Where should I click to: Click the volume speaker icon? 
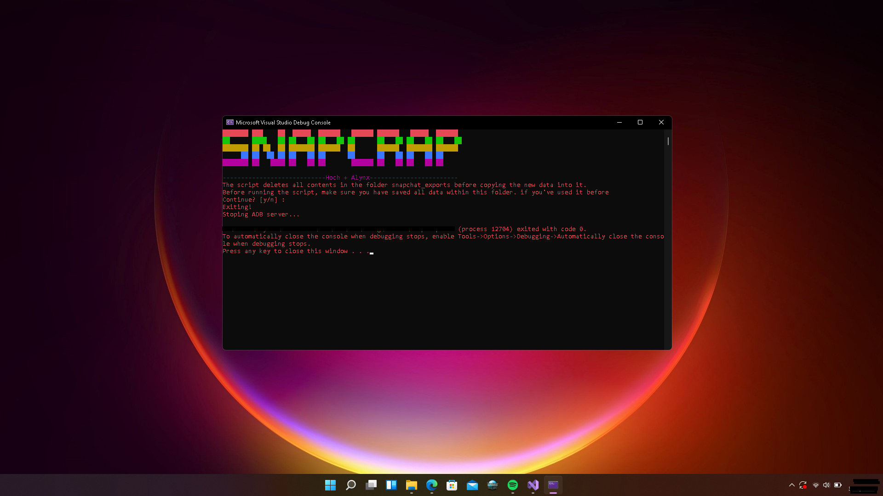tap(826, 485)
